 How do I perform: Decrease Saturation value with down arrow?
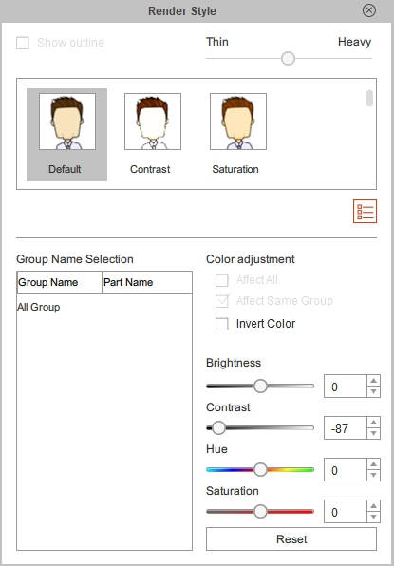tap(373, 518)
